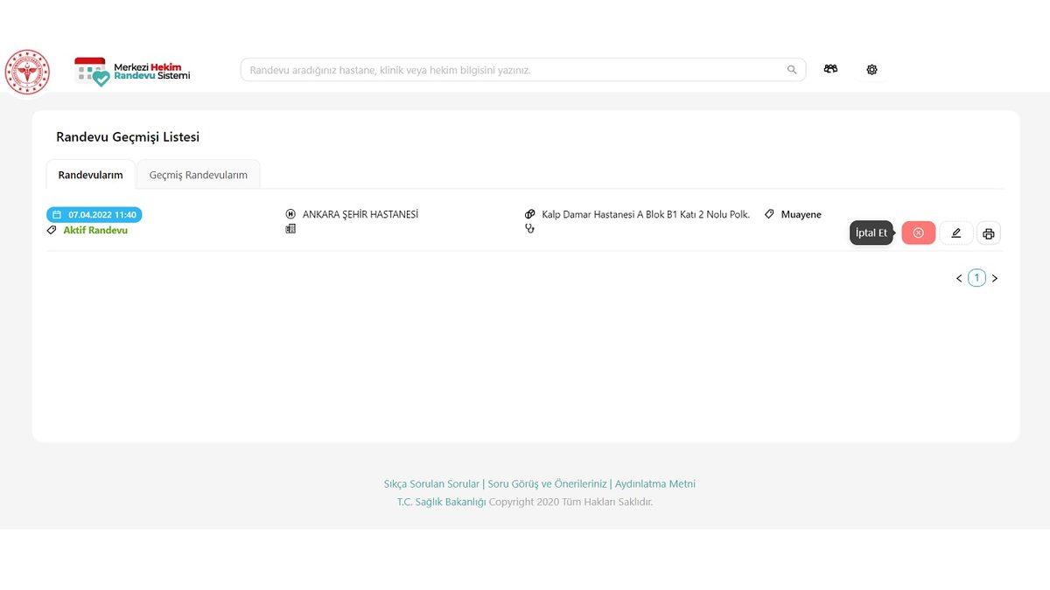Open the settings gear in the header
This screenshot has height=590, width=1050.
click(871, 69)
